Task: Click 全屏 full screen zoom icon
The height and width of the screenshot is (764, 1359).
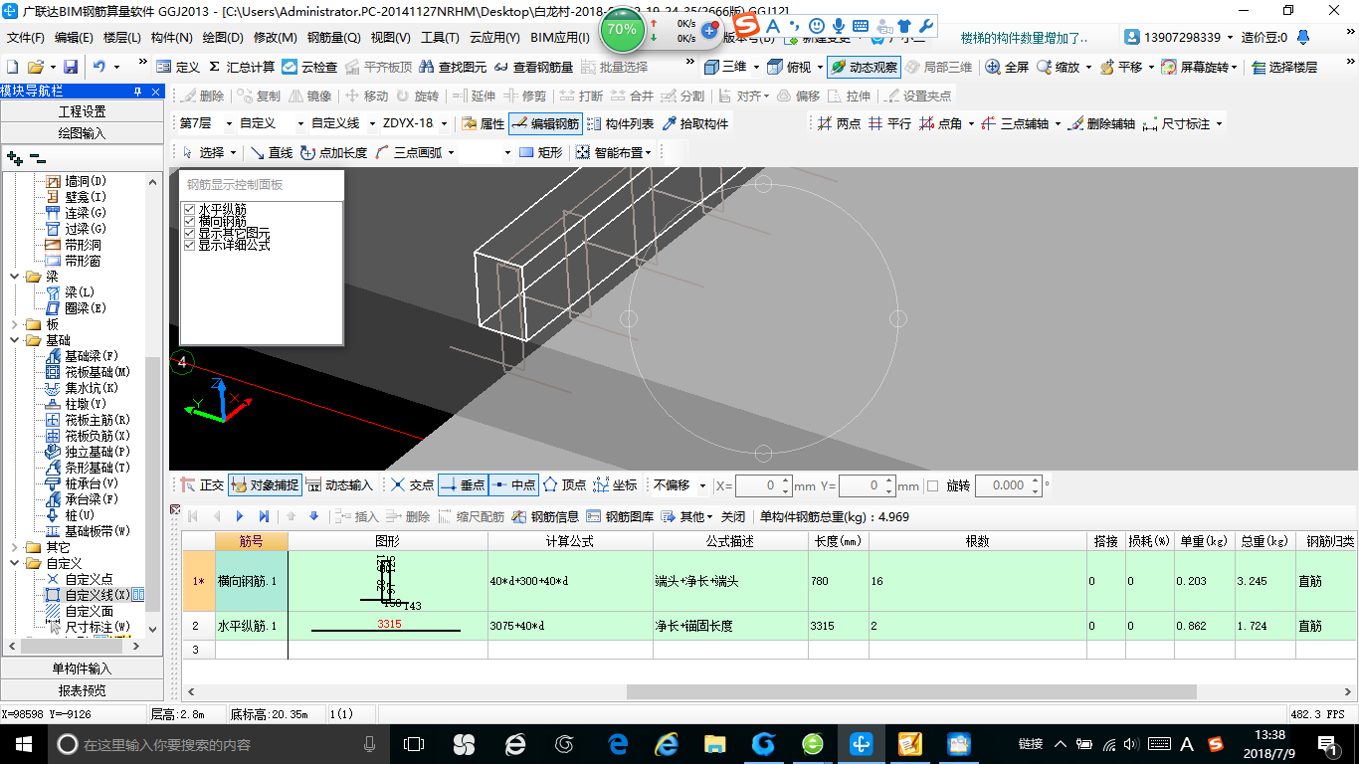Action: (x=1007, y=68)
